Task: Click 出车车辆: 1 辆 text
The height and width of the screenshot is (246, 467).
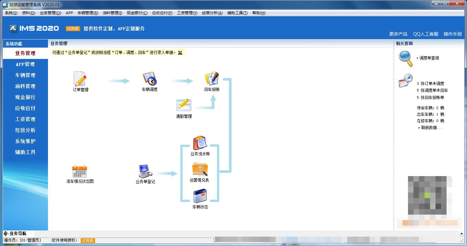Action: [430, 114]
